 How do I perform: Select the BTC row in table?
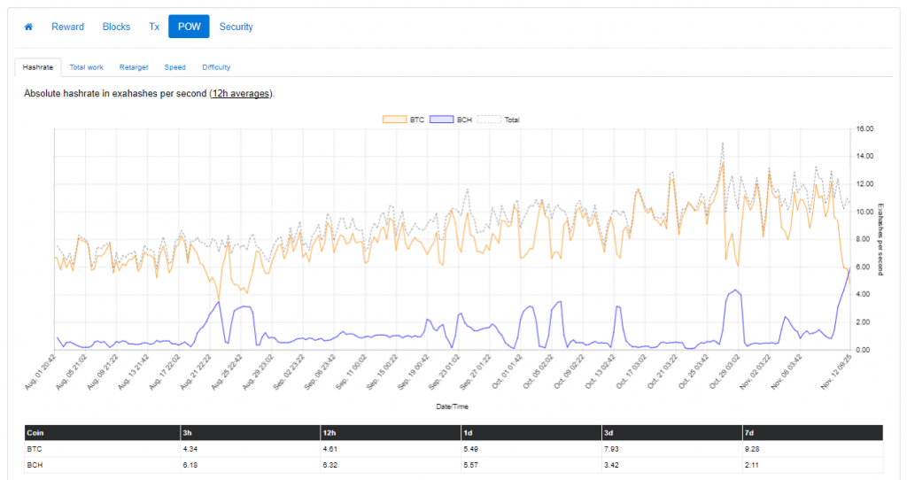point(35,449)
